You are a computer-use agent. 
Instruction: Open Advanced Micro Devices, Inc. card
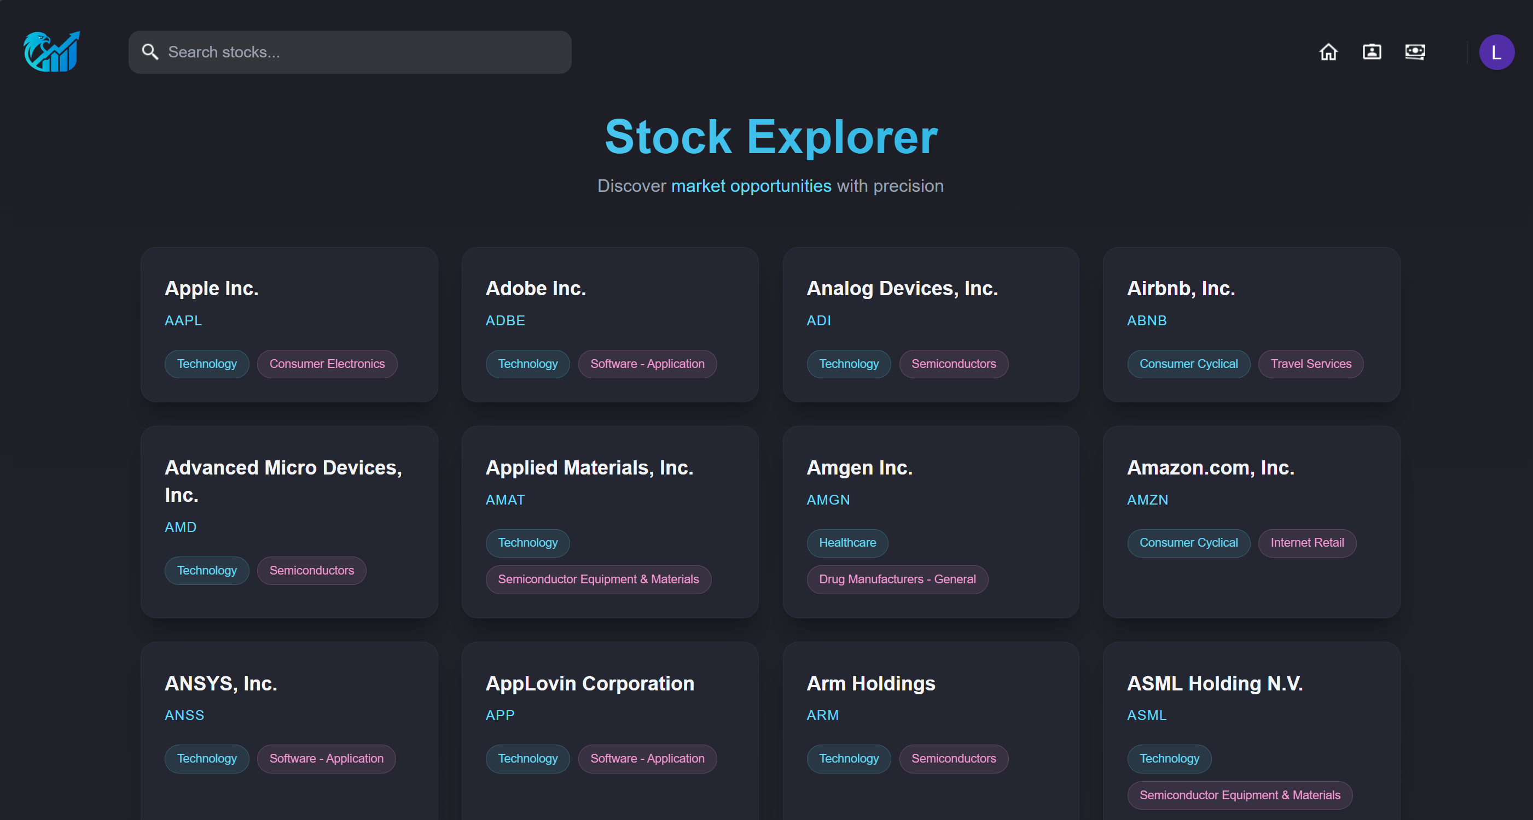(289, 522)
